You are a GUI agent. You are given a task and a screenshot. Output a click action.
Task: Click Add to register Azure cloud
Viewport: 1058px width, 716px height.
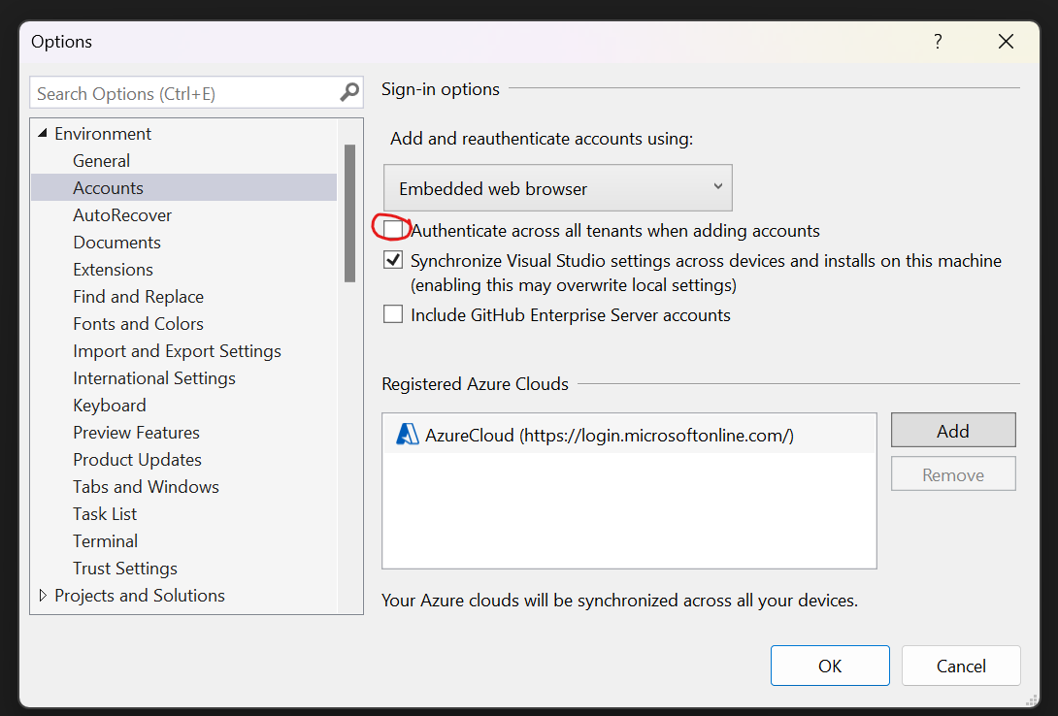click(953, 430)
